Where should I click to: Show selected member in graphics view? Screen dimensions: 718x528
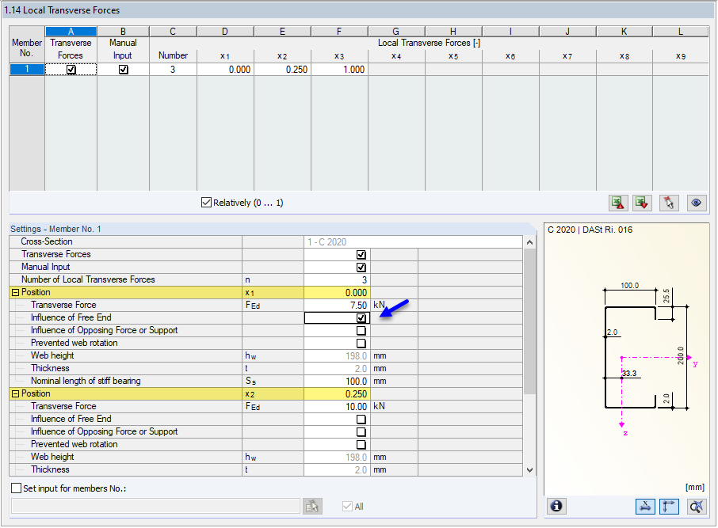tap(696, 203)
